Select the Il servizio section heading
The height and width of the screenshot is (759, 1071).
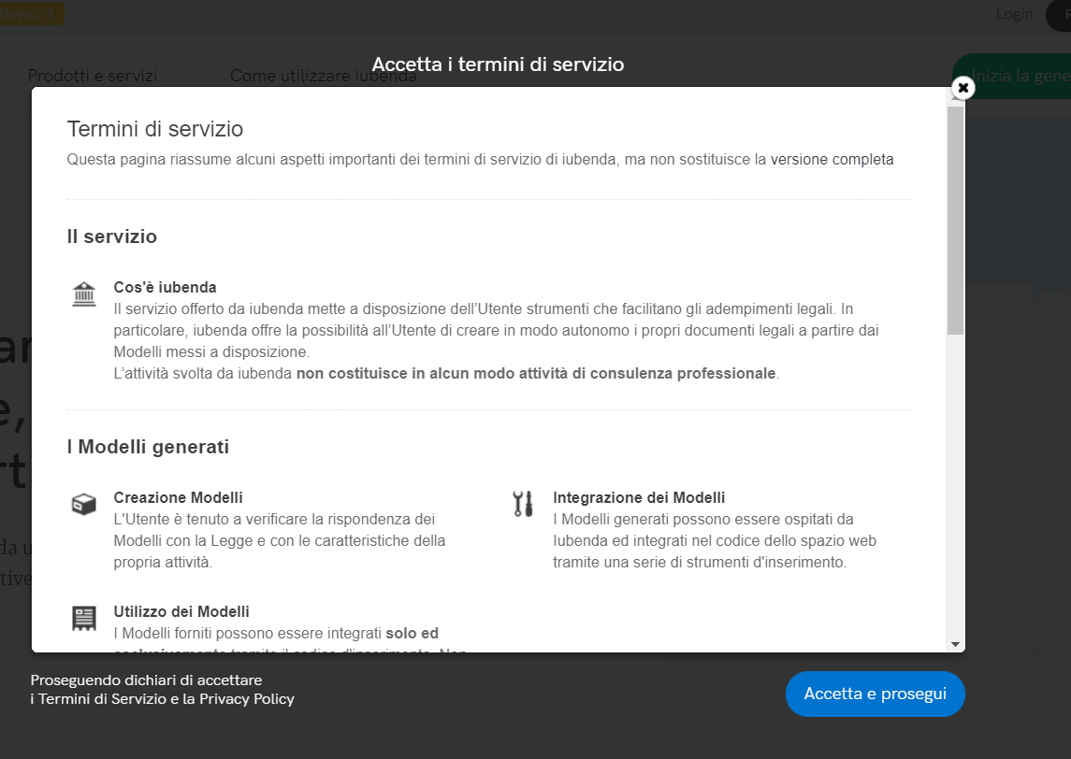(x=112, y=236)
